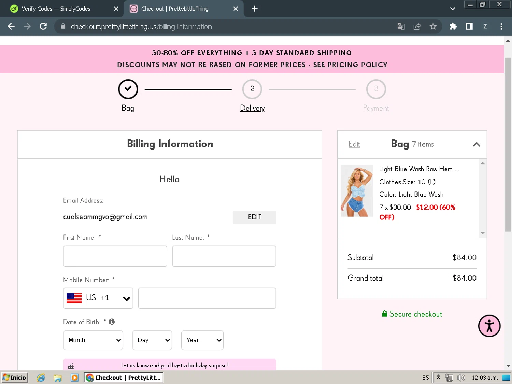
Task: Click the Delivery step 2 circle
Action: click(x=252, y=89)
